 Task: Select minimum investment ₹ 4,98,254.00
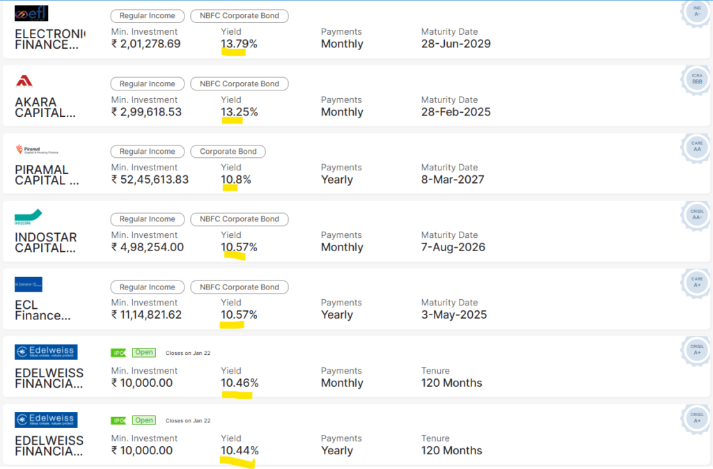(148, 248)
